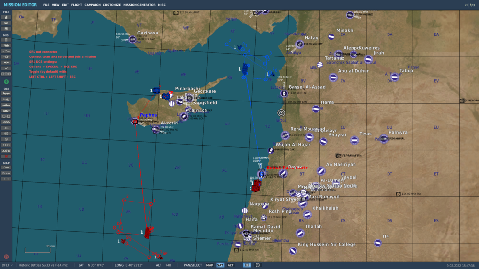Select the Paphos airfield label
This screenshot has height=269, width=479.
[x=148, y=115]
